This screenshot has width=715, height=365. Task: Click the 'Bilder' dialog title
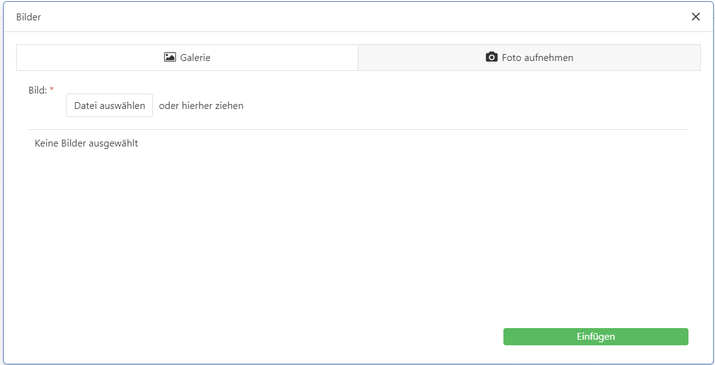click(28, 17)
